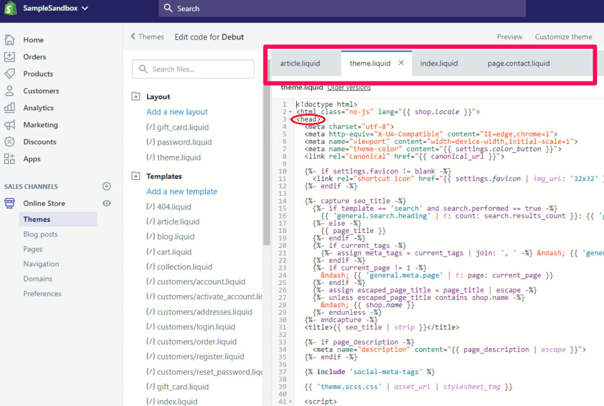Open Navigation submenu item
The image size is (604, 406).
click(x=41, y=264)
